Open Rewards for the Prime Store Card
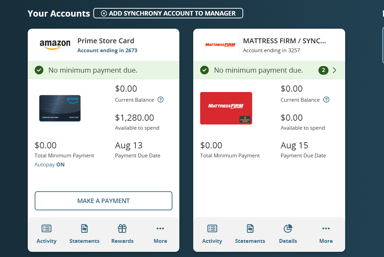Viewport: 384px width, 257px height. tap(122, 234)
